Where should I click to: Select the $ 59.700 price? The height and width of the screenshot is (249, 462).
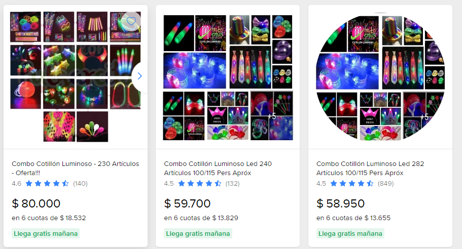(188, 203)
